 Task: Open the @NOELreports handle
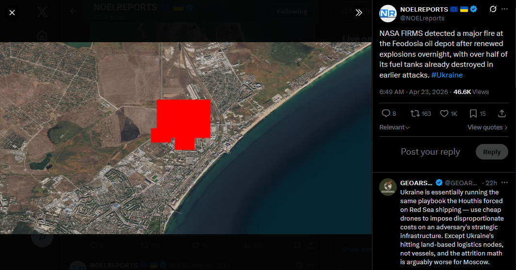422,18
